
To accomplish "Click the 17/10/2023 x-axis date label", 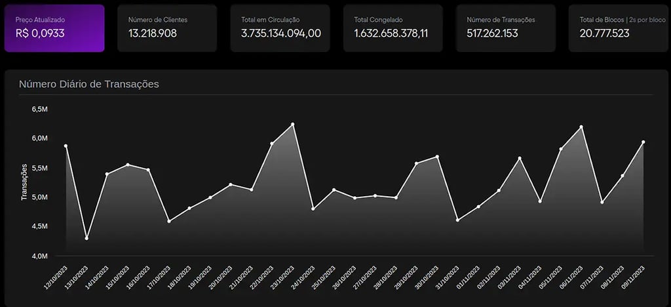I will coord(159,277).
